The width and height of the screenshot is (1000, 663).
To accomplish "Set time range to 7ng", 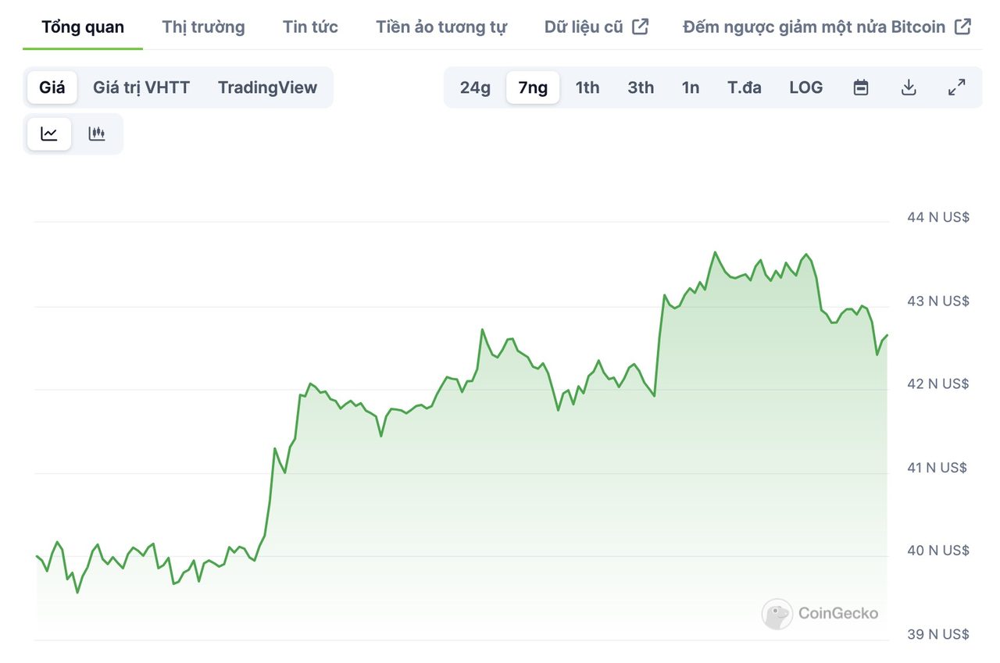I will [533, 87].
